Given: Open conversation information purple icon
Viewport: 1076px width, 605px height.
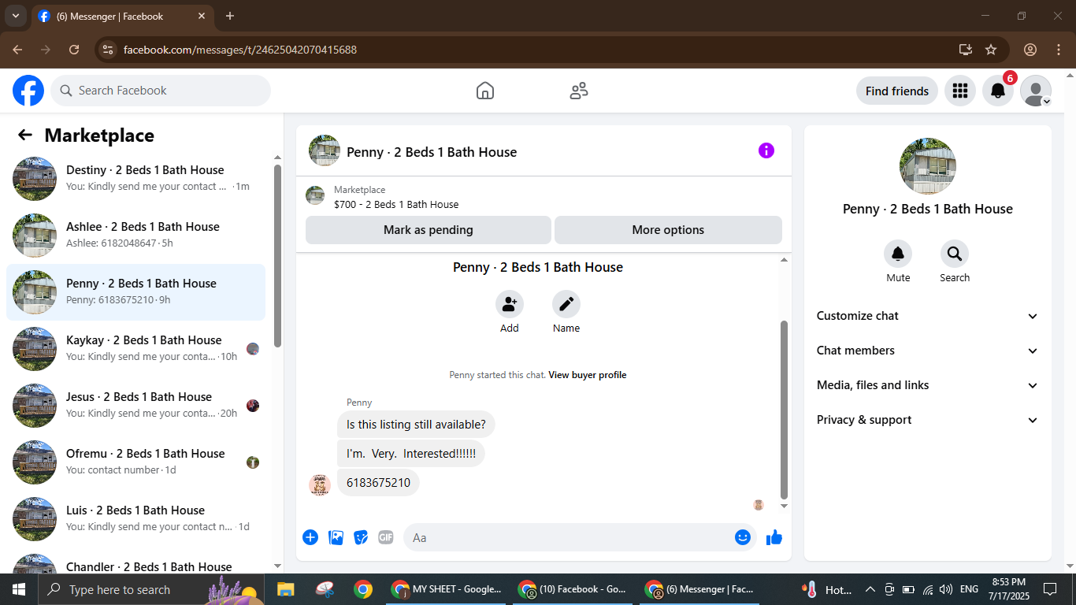Looking at the screenshot, I should pos(766,150).
